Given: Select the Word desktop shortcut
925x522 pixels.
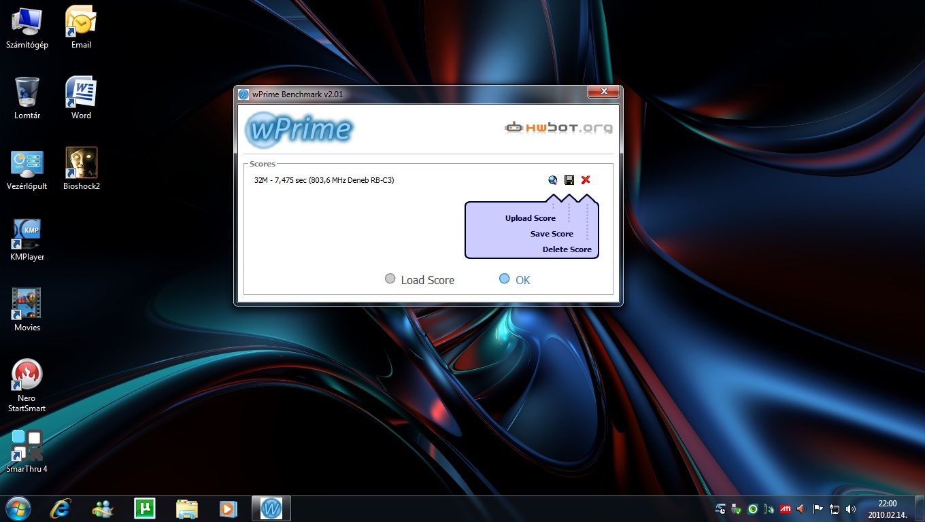Looking at the screenshot, I should tap(81, 98).
